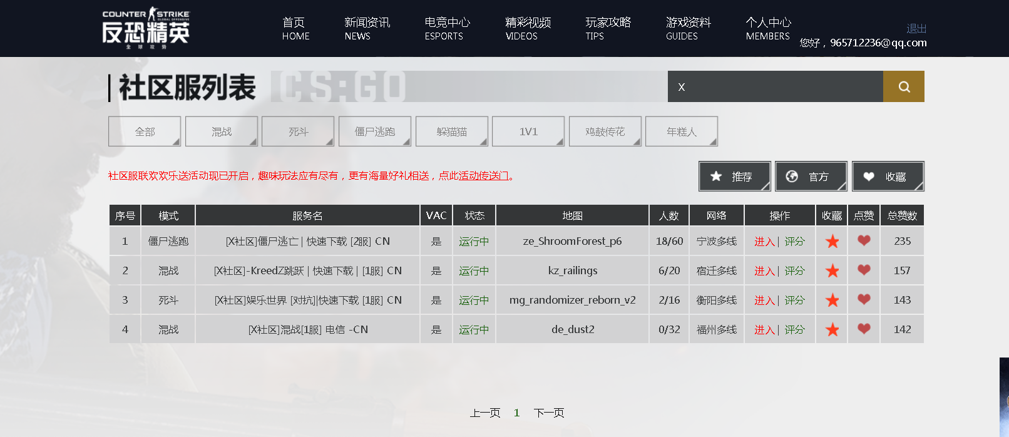Like the kz_railings server heart

[x=864, y=270]
